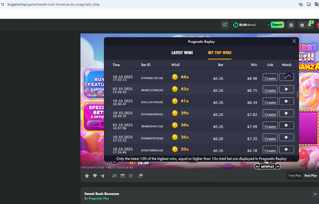Toggle theater mode with the rectangle icon
Image resolution: width=319 pixels, height=204 pixels.
pos(123,176)
